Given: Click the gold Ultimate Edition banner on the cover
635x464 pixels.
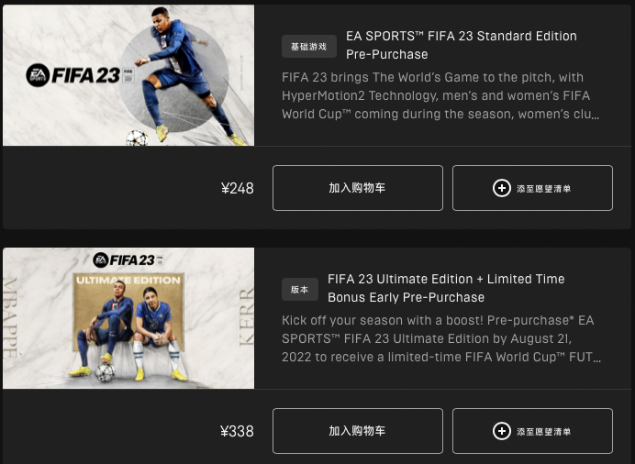Looking at the screenshot, I should point(128,279).
